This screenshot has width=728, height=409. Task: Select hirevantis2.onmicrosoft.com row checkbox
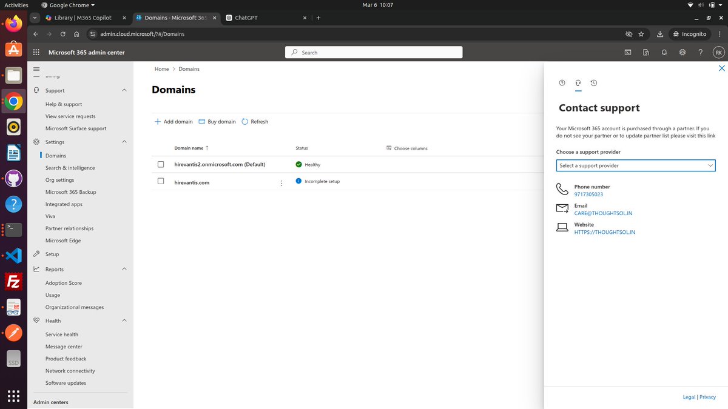(x=161, y=164)
